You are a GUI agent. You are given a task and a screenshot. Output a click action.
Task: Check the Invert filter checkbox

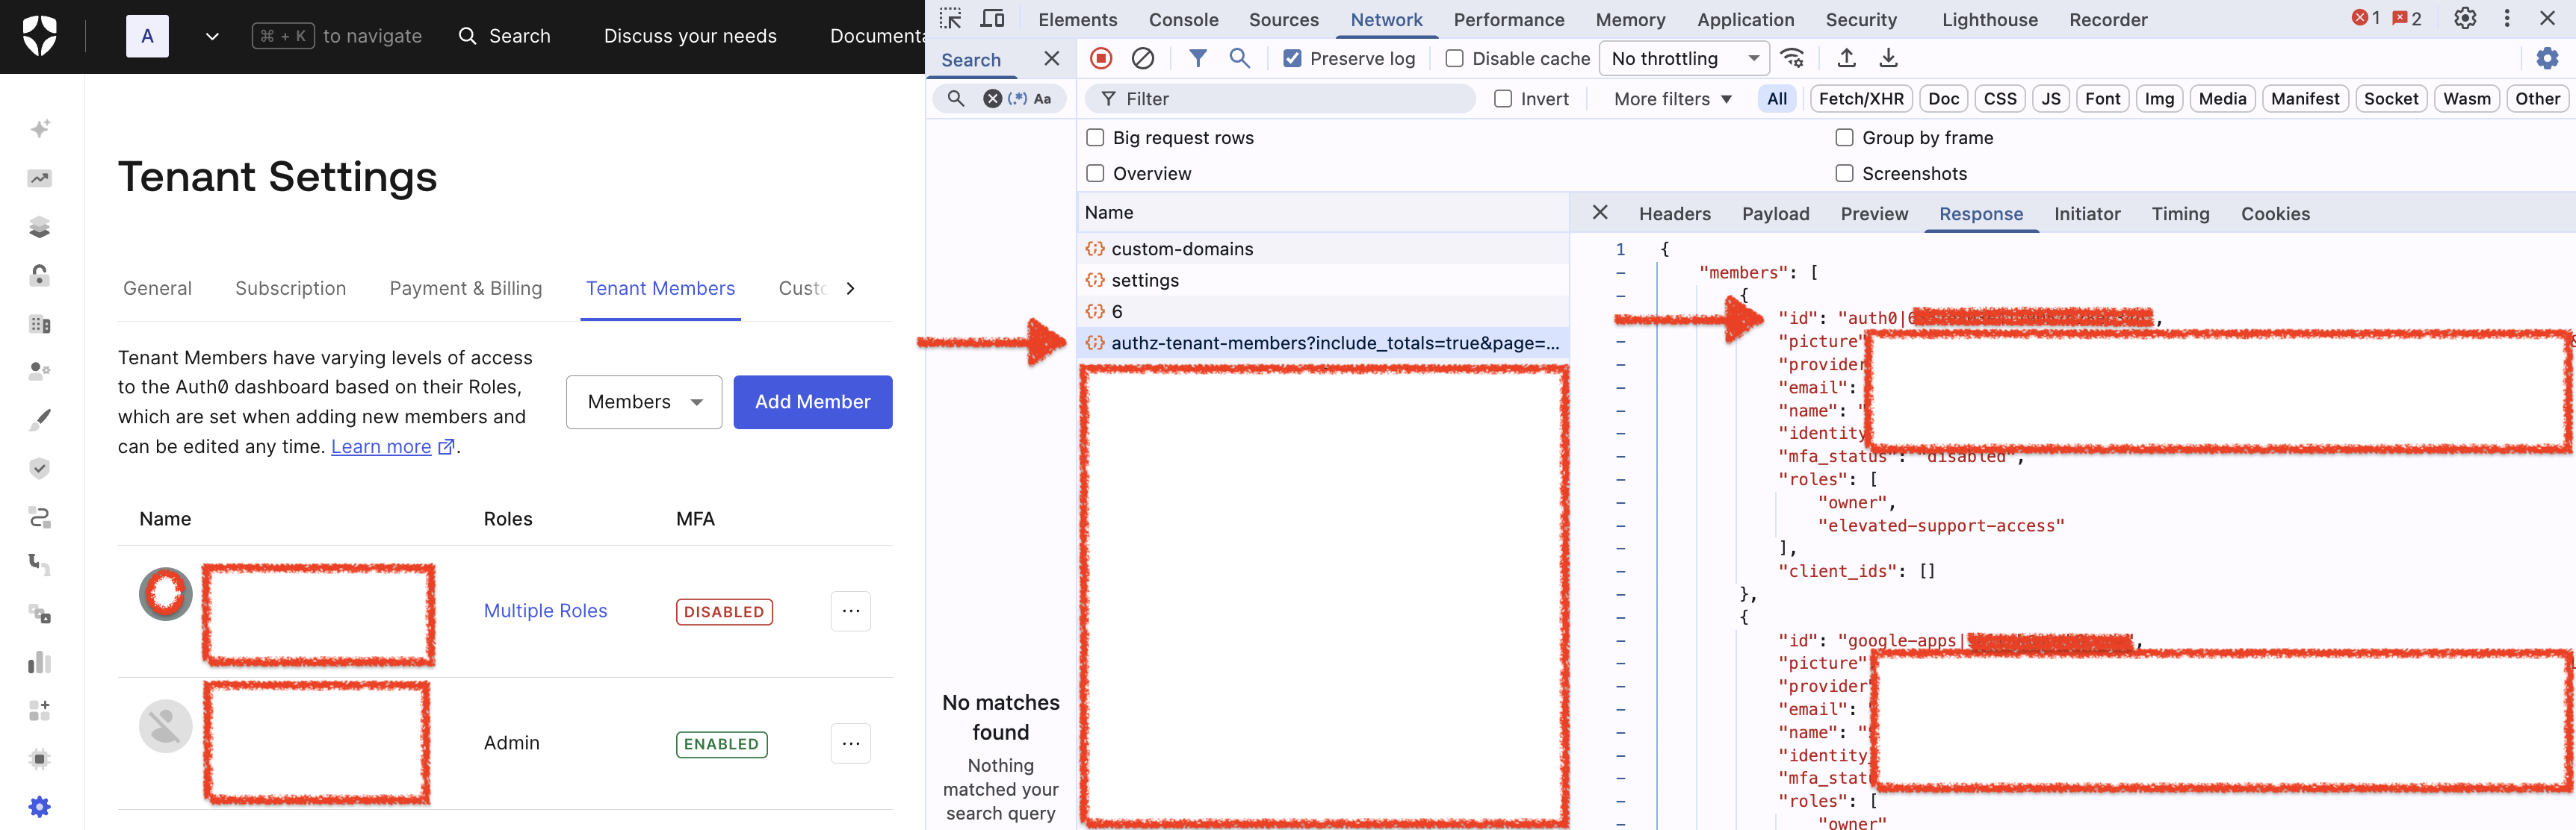(x=1503, y=99)
